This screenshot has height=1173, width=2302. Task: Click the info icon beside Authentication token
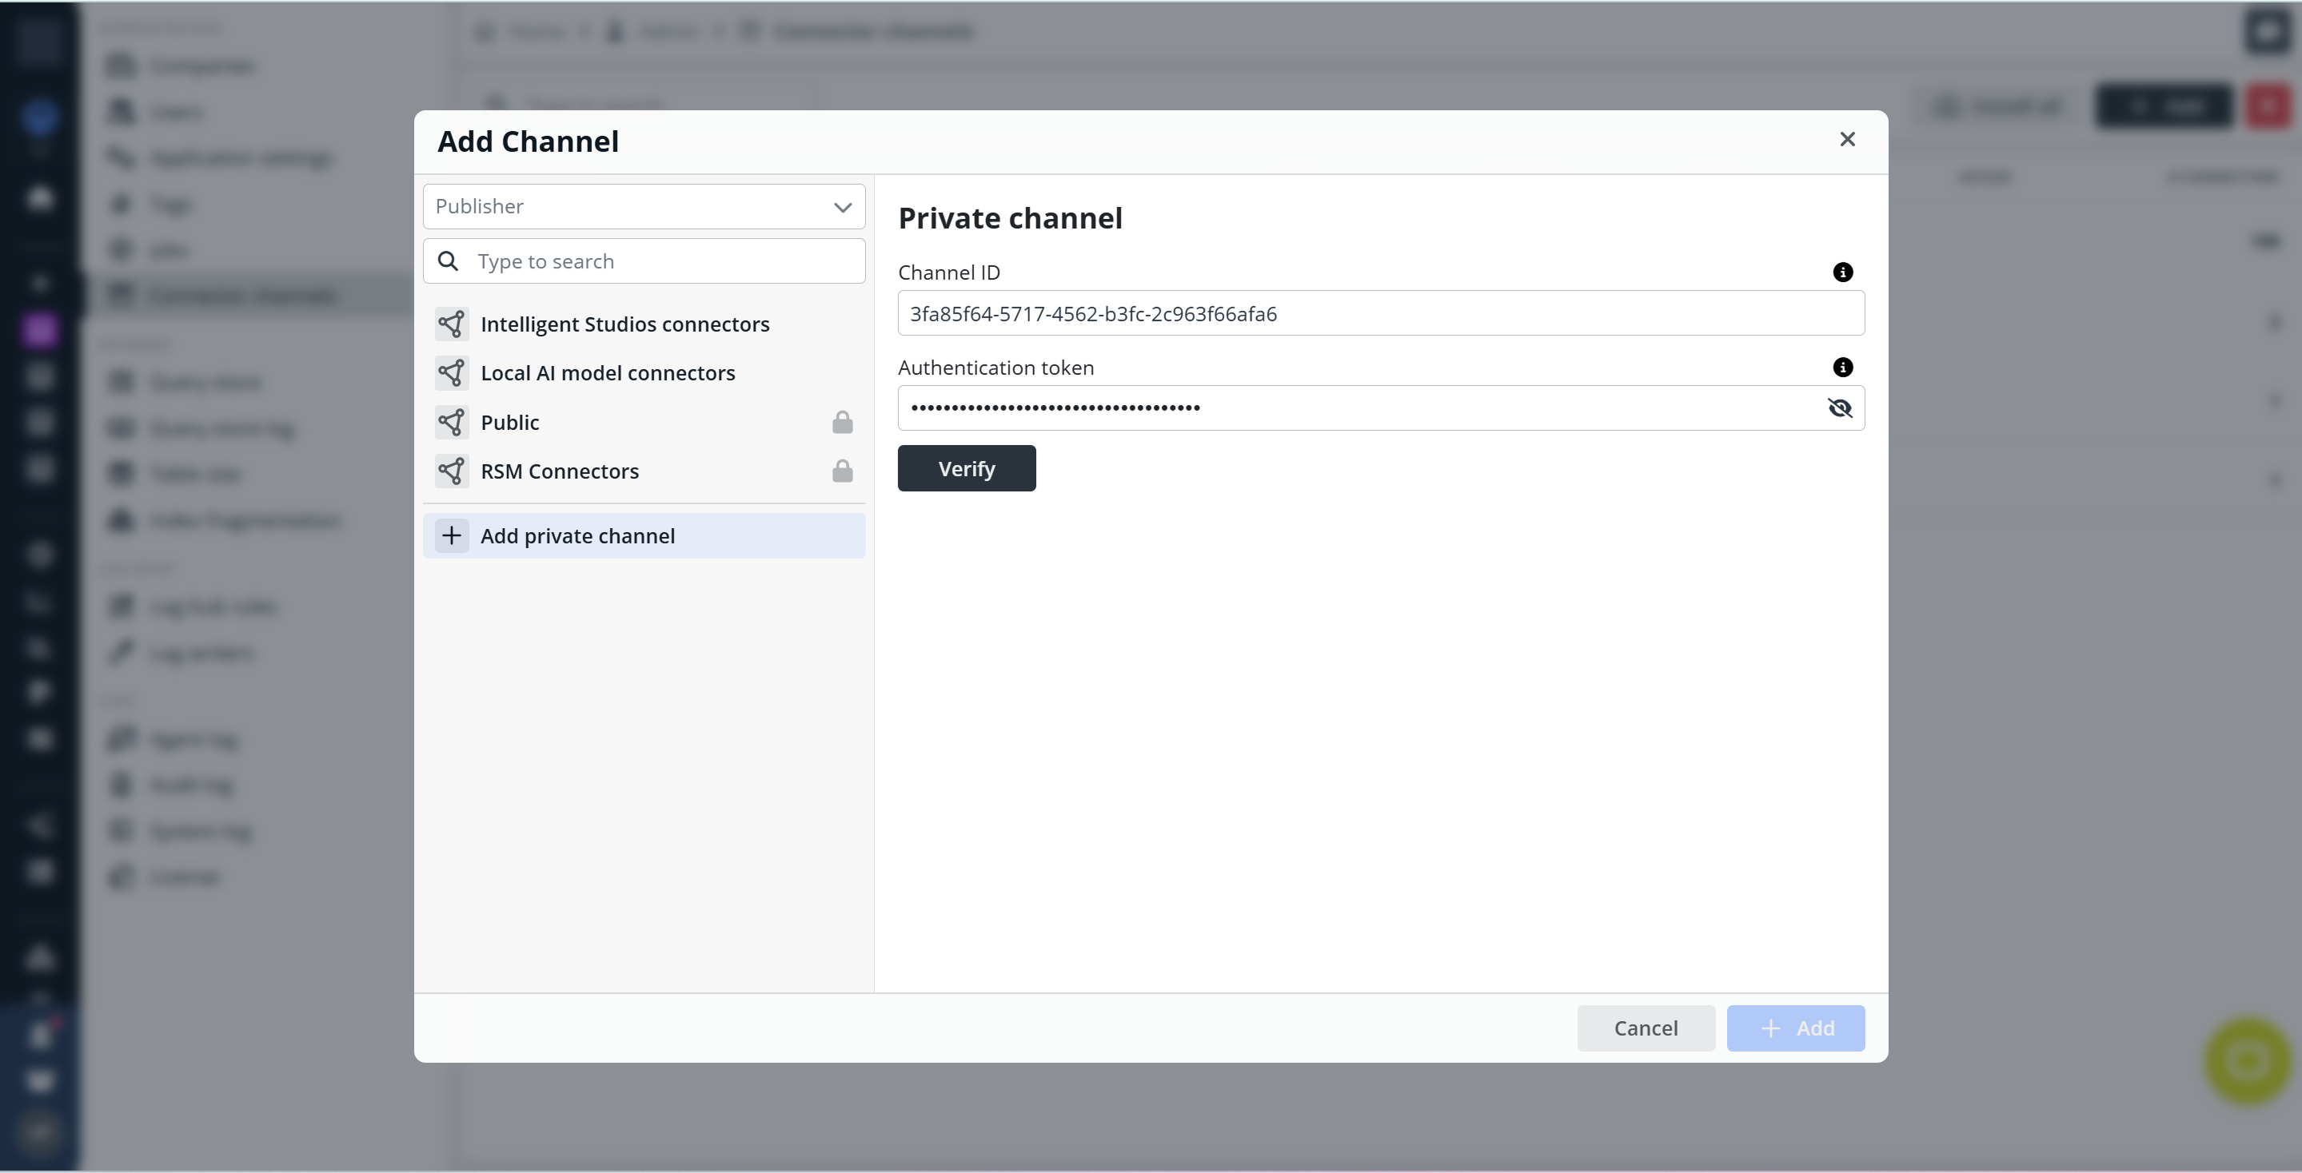1843,367
